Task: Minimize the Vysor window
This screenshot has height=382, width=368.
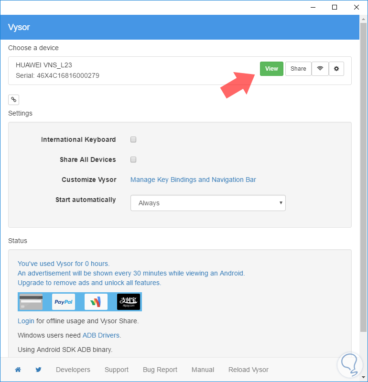Action: coord(313,7)
